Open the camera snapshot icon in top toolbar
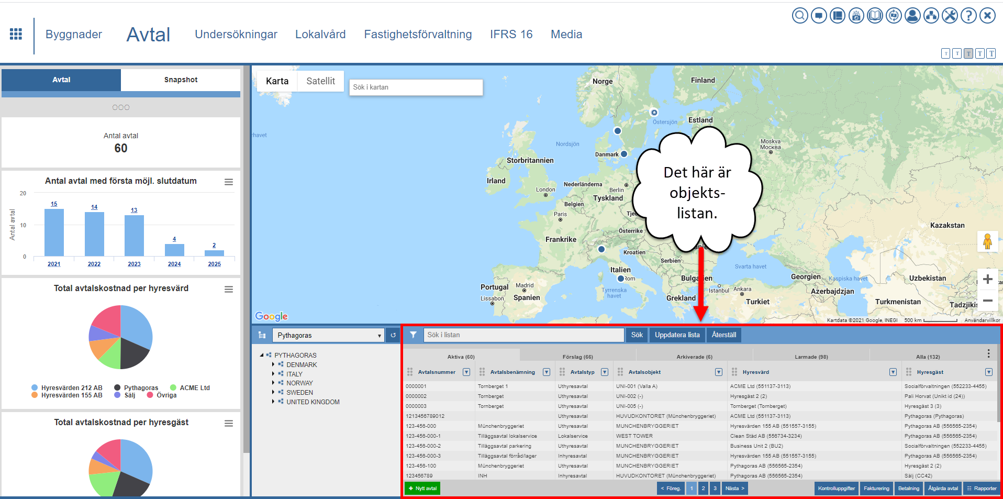Viewport: 1003px width, 499px height. [x=856, y=16]
